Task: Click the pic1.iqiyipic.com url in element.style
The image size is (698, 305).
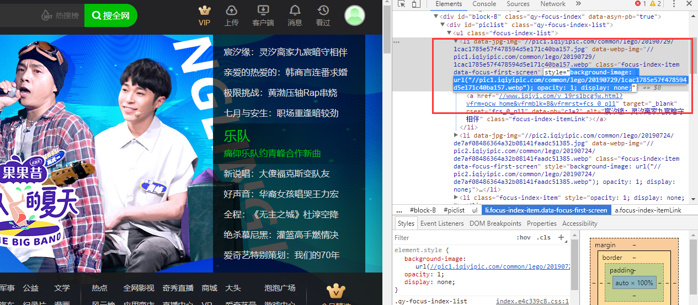Action: point(499,266)
